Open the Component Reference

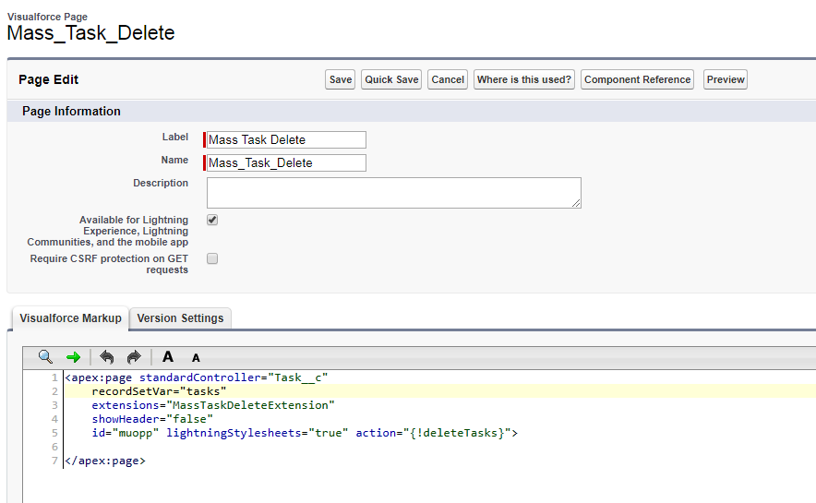[637, 79]
